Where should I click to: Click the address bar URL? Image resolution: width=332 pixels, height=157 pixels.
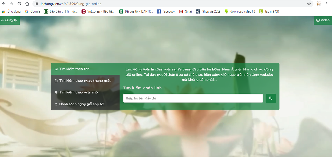pyautogui.click(x=71, y=4)
